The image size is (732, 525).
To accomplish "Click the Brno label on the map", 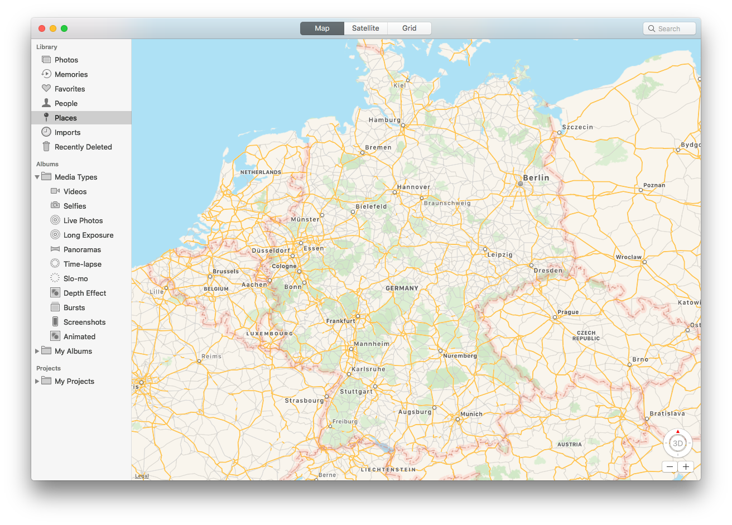I will pos(640,360).
